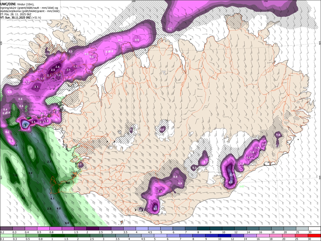
Task: Click the crimson 25–30 swatch in lower legend
Action: point(301,235)
